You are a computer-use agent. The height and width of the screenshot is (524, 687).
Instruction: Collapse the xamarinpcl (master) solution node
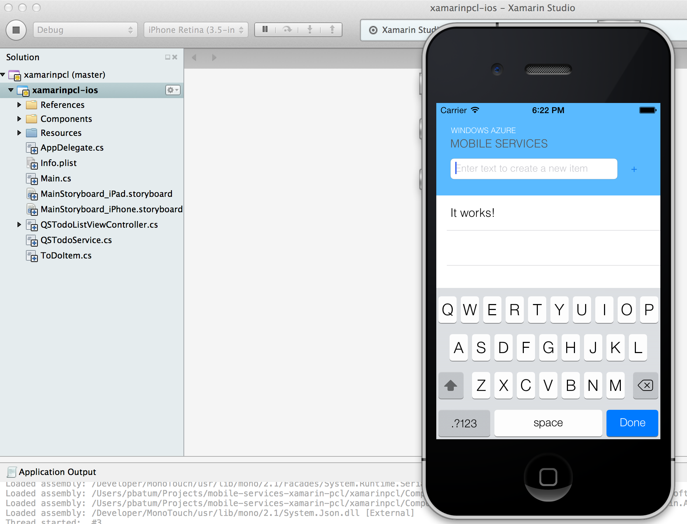(3, 75)
